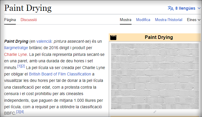Switch to the Pàgina tab
Viewport: 202px width, 117px height.
pos(10,20)
